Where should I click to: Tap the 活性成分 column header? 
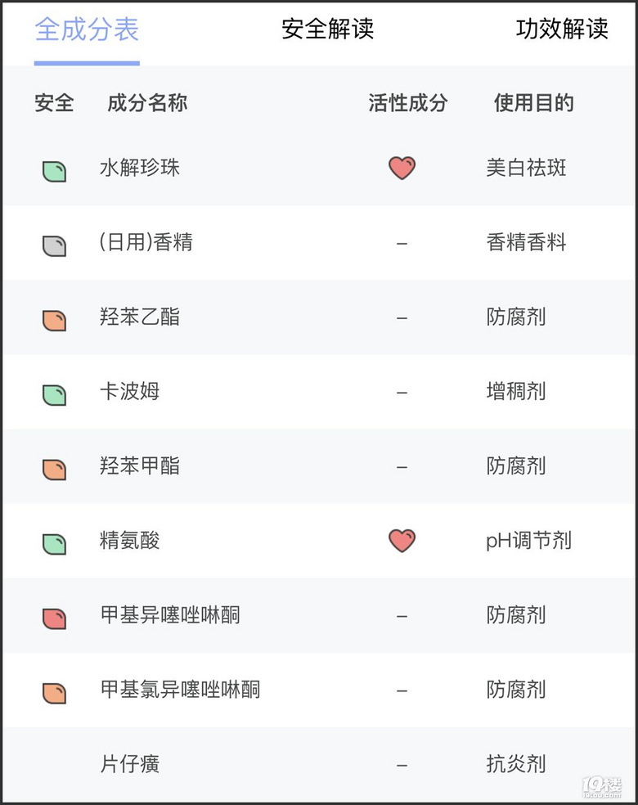[408, 103]
